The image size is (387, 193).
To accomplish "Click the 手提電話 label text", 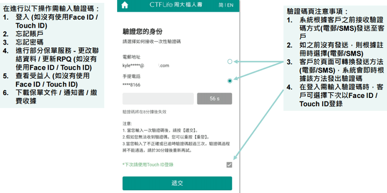I will (x=132, y=76).
